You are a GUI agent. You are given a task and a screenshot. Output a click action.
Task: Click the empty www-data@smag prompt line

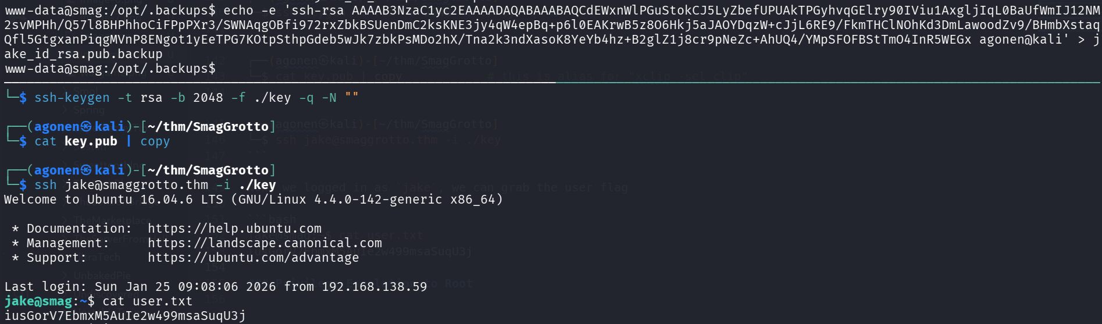coord(110,69)
